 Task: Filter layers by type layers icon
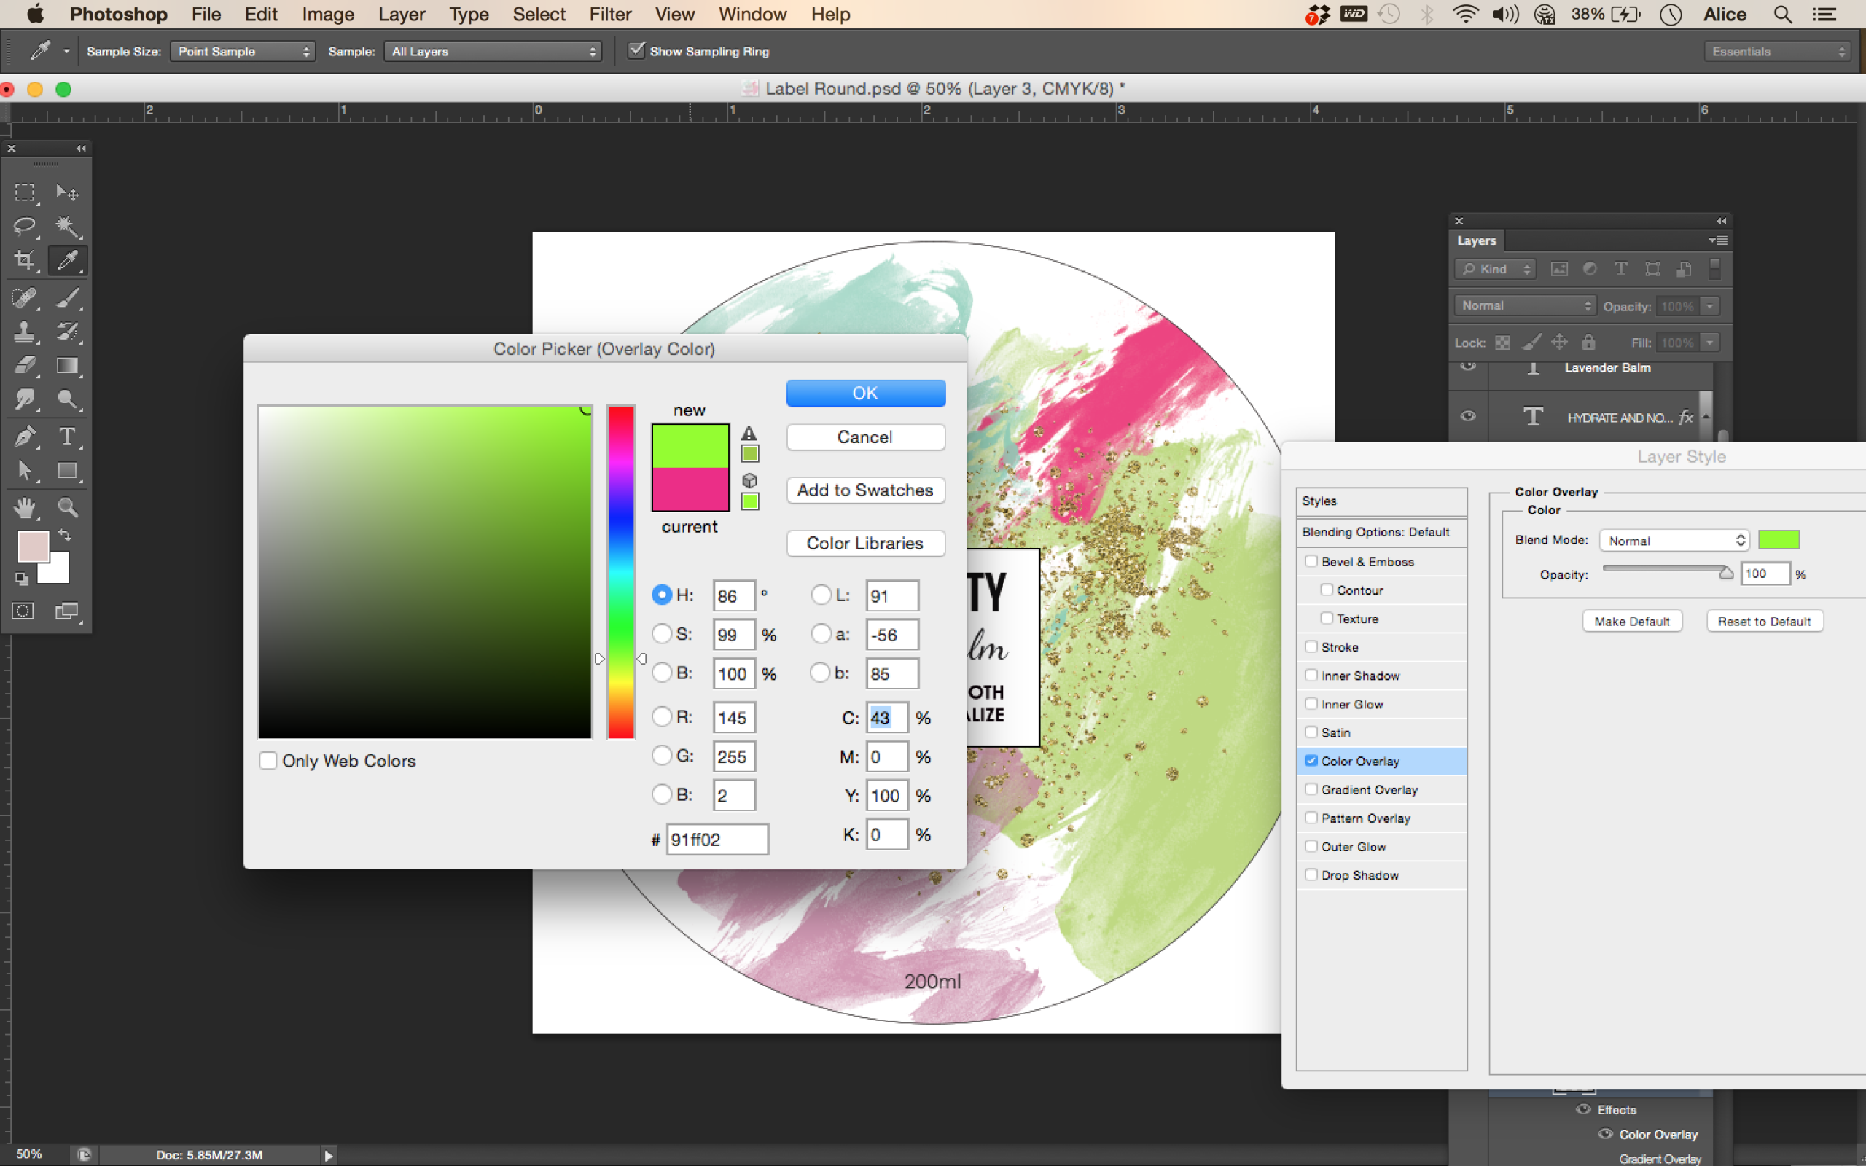pos(1621,268)
